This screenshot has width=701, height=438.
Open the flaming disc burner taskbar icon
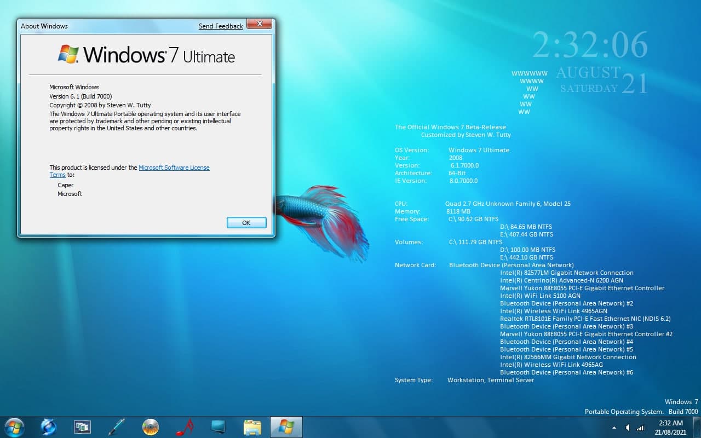[x=150, y=427]
